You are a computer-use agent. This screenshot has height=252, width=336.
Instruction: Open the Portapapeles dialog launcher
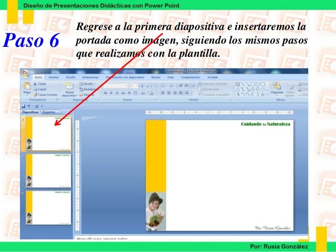57,100
